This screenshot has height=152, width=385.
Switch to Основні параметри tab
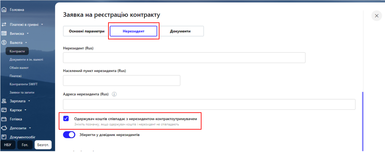click(x=87, y=31)
